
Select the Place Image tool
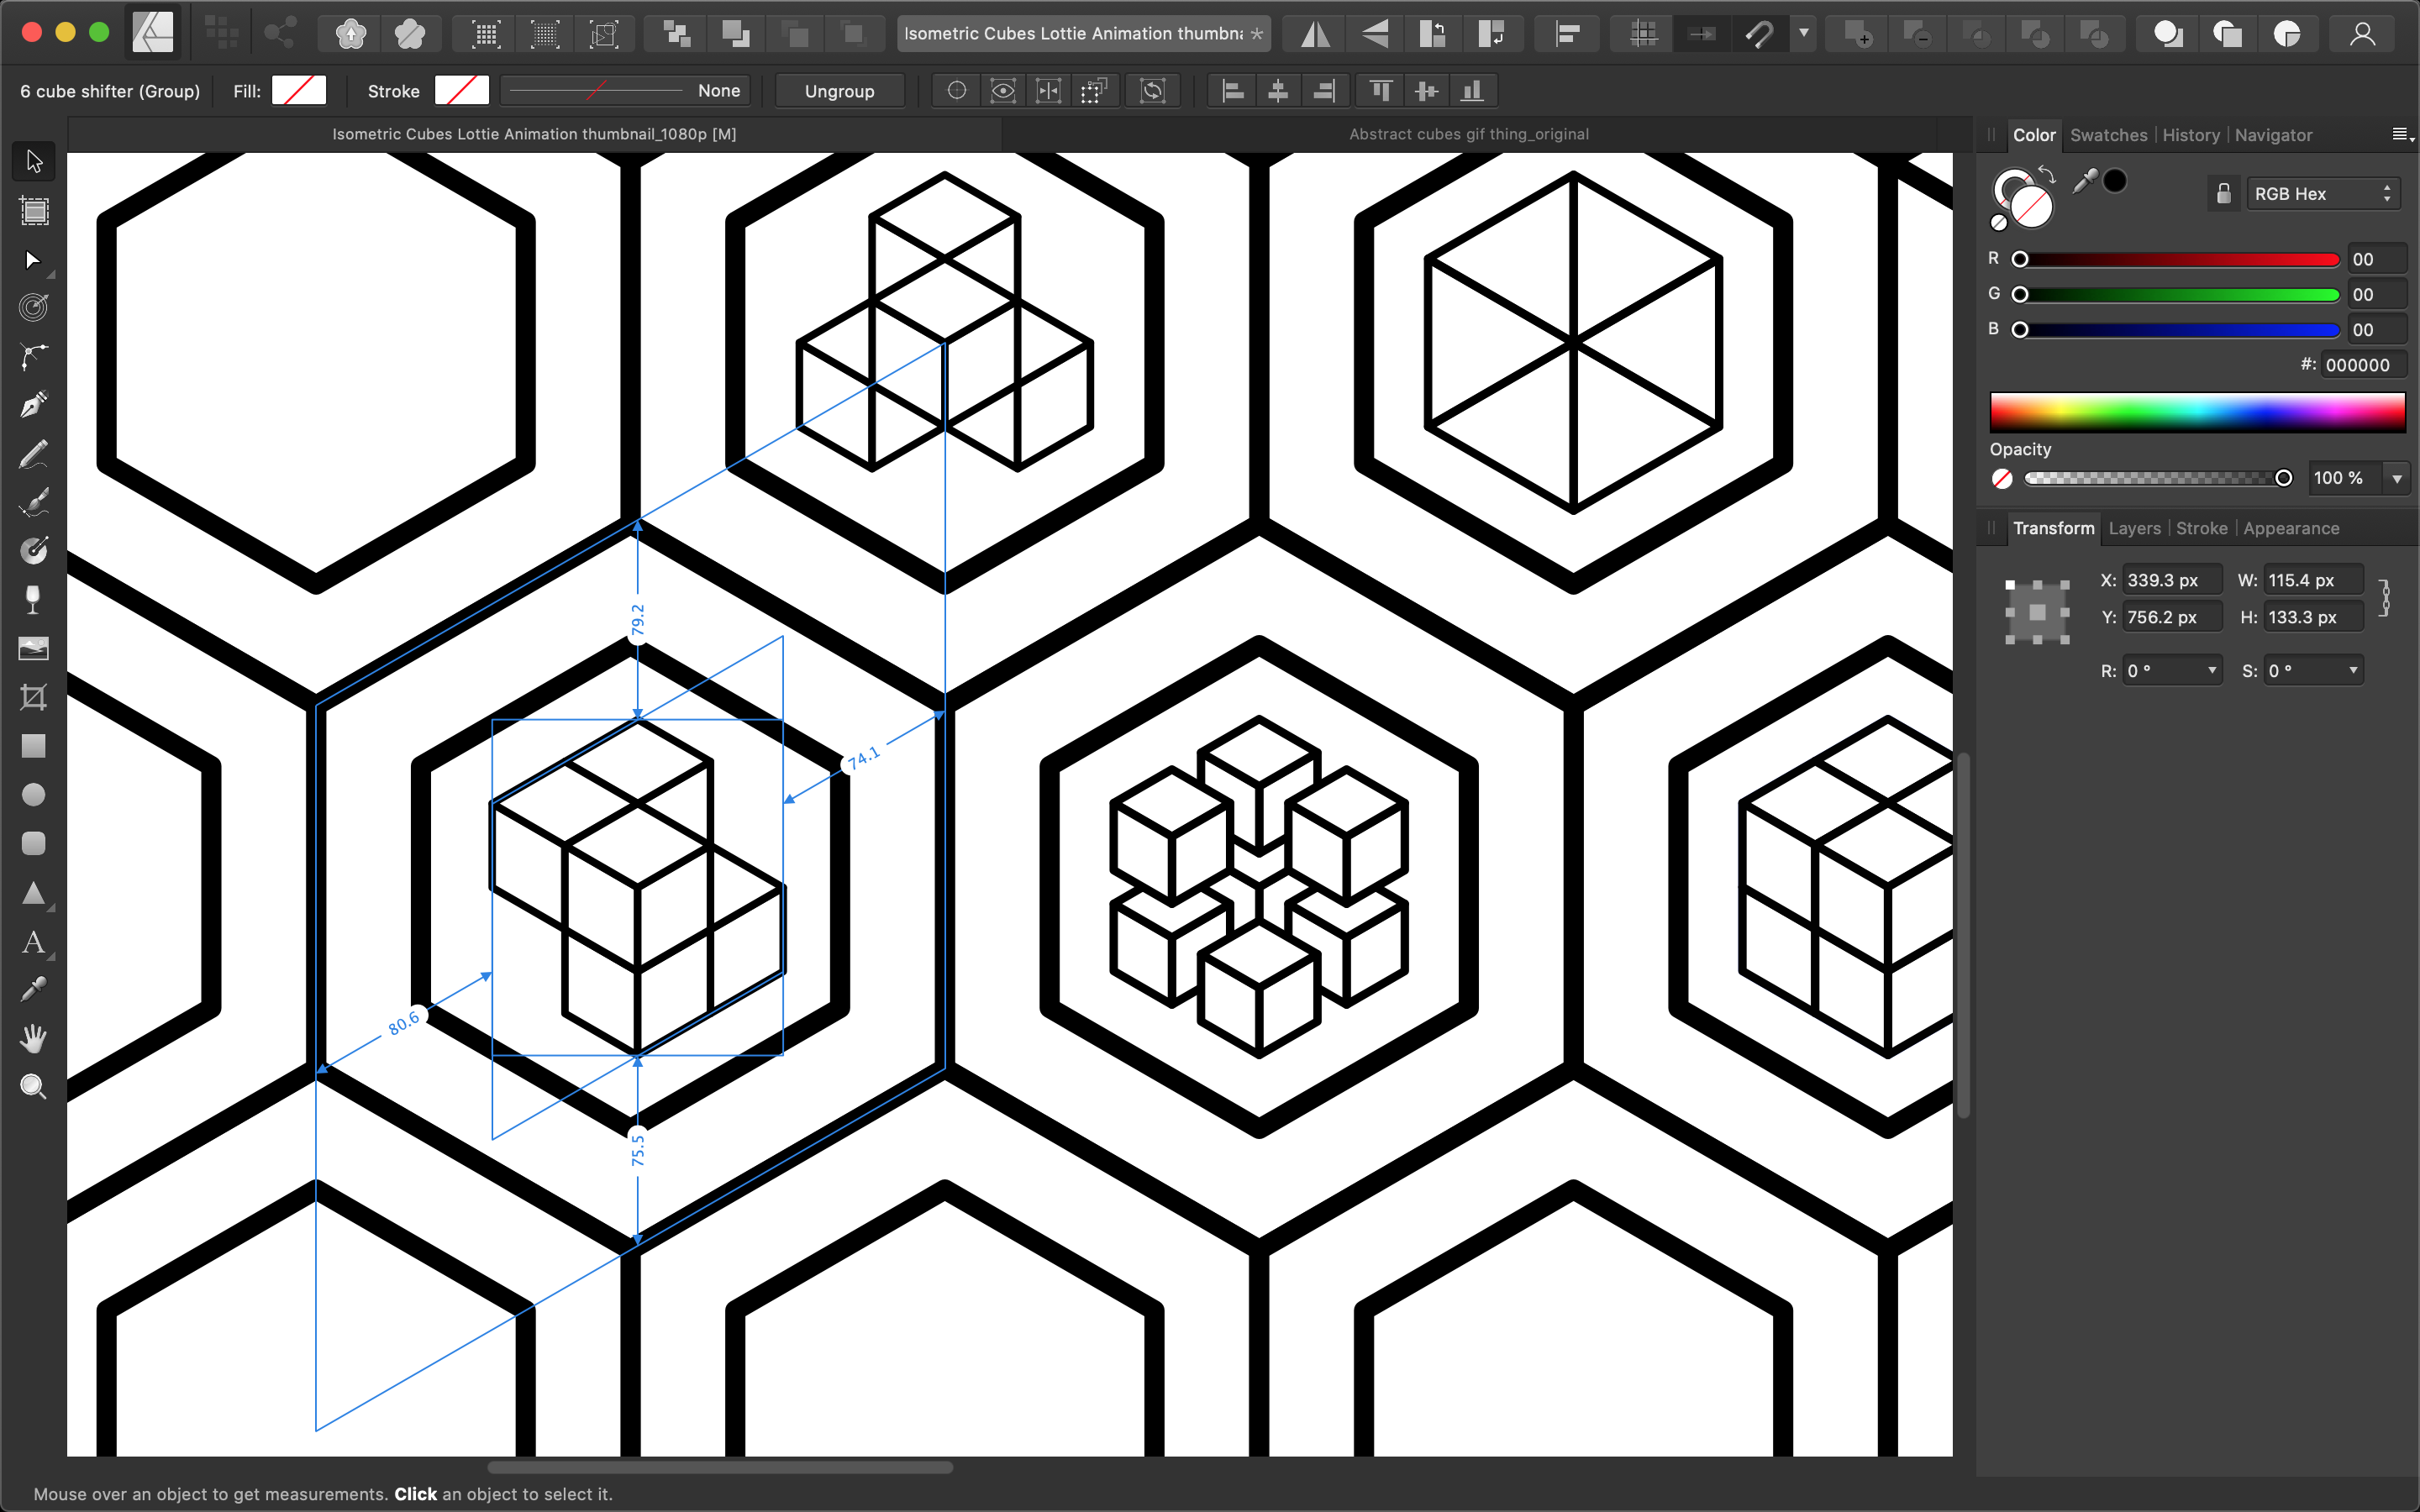coord(34,649)
